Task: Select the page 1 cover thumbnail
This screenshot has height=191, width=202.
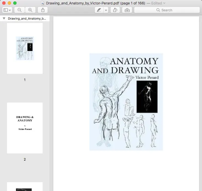Action: coord(25,48)
